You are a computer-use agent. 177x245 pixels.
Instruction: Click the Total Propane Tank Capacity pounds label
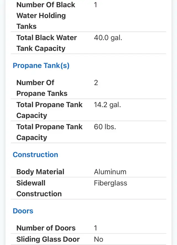coord(49,132)
